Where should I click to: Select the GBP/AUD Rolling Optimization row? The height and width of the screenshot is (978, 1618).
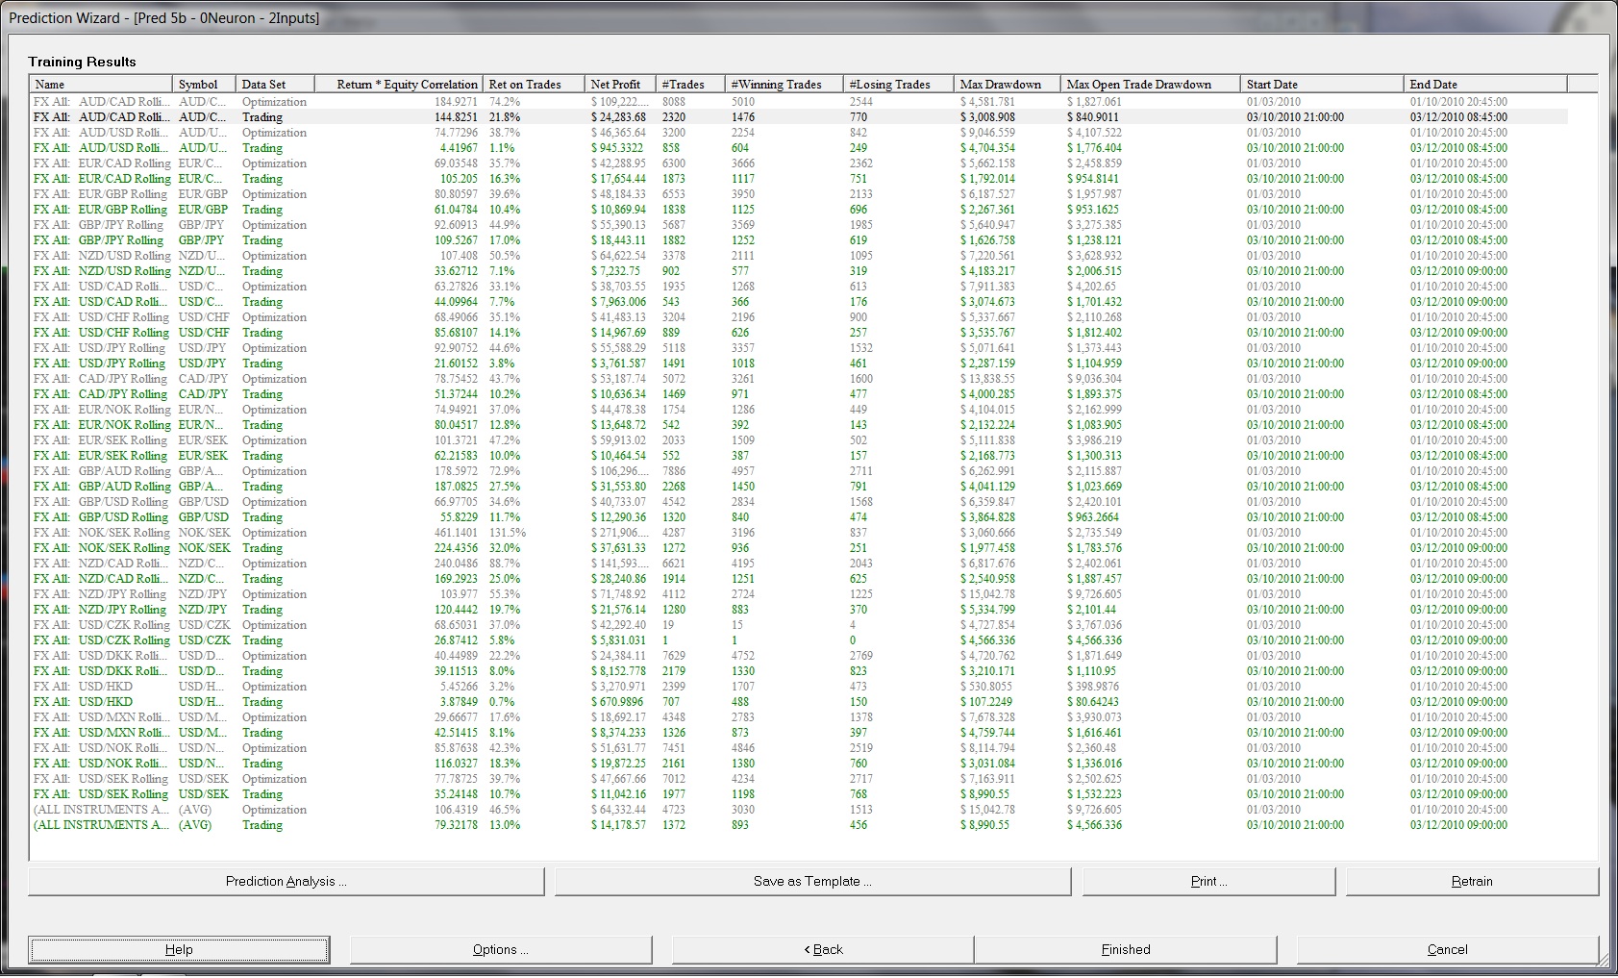pos(799,471)
